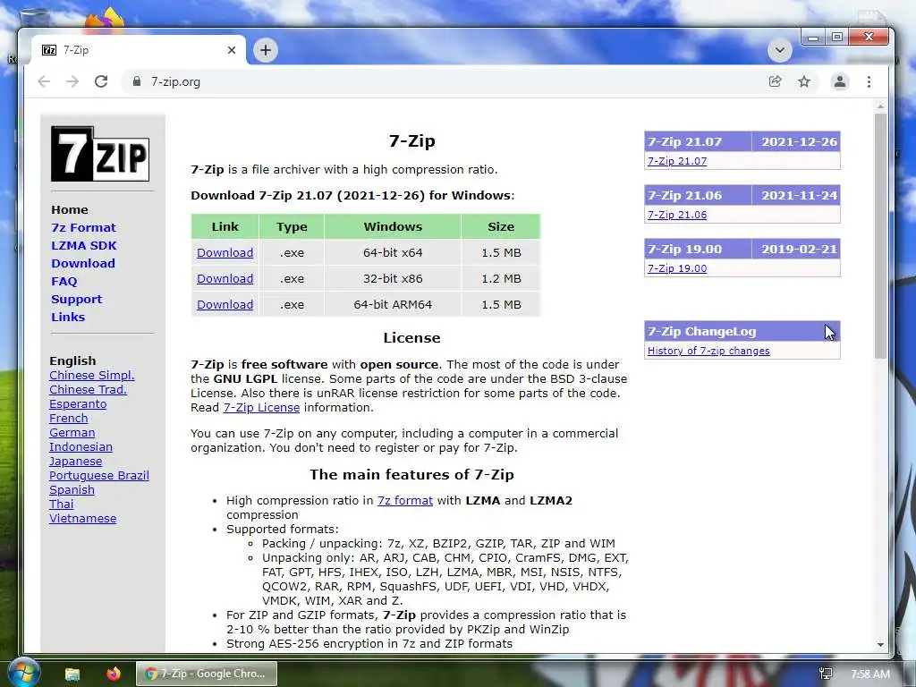Image resolution: width=916 pixels, height=687 pixels.
Task: Switch language to Japanese
Action: click(75, 462)
